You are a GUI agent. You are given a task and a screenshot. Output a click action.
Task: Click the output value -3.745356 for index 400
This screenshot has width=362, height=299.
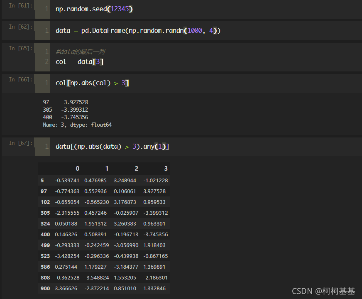(x=75, y=117)
